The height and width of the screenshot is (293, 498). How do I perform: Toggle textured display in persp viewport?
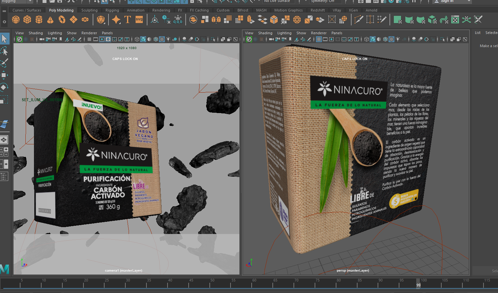coord(391,39)
